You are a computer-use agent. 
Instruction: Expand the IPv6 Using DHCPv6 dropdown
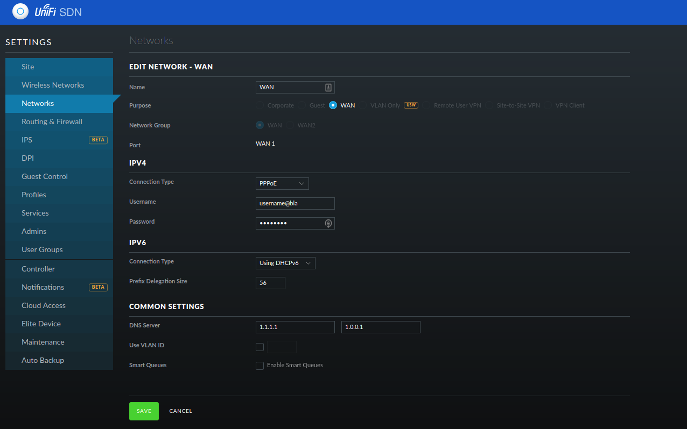pos(285,263)
